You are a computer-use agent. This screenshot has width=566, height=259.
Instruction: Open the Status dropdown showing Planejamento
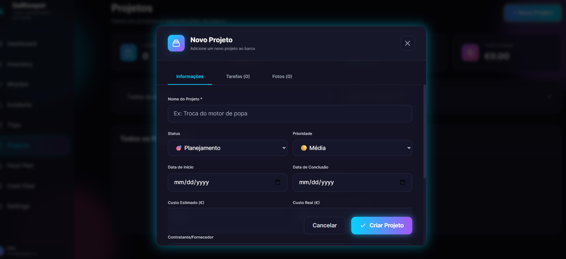(x=227, y=148)
